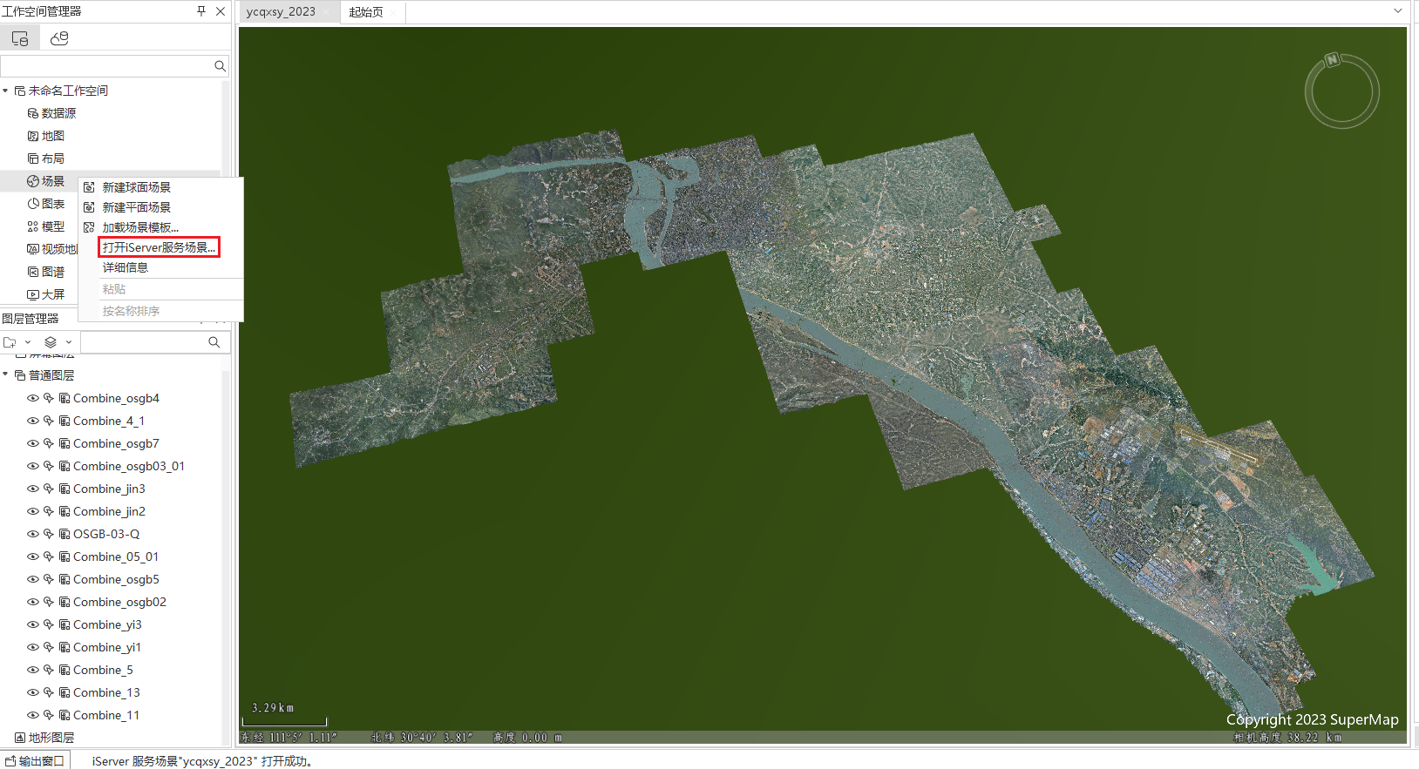Open the tab list dropdown at top right
Image resolution: width=1419 pixels, height=769 pixels.
click(1398, 11)
